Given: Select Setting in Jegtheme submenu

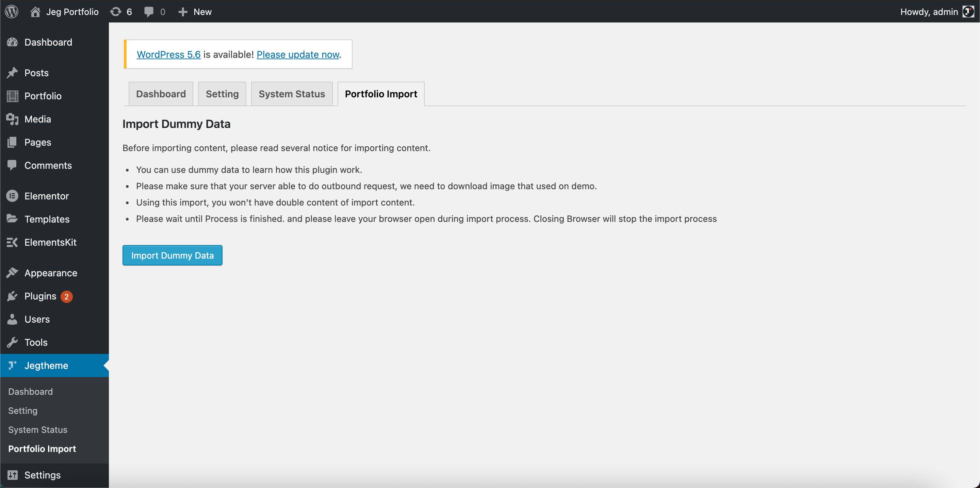Looking at the screenshot, I should [x=23, y=410].
